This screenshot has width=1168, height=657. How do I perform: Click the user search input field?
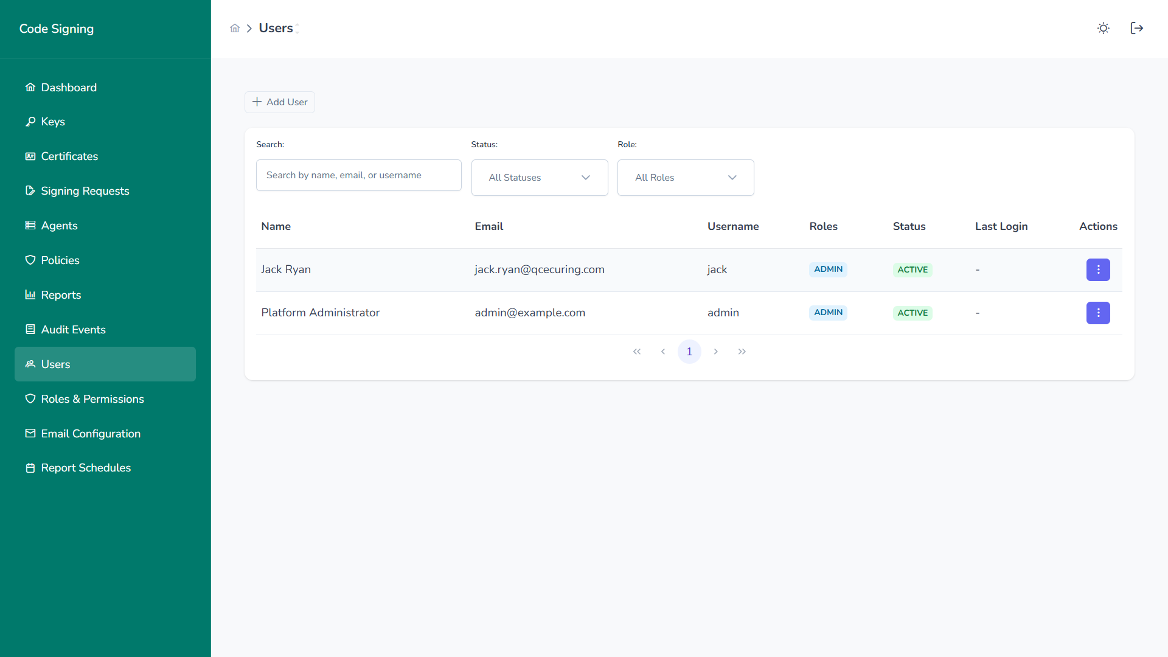(x=358, y=175)
